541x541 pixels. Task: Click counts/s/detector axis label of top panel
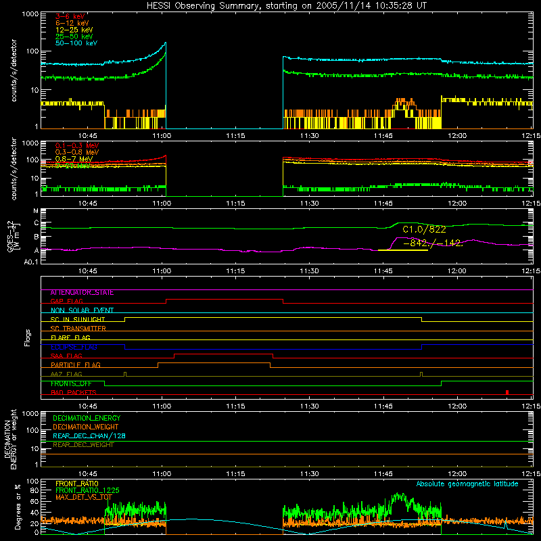14,70
